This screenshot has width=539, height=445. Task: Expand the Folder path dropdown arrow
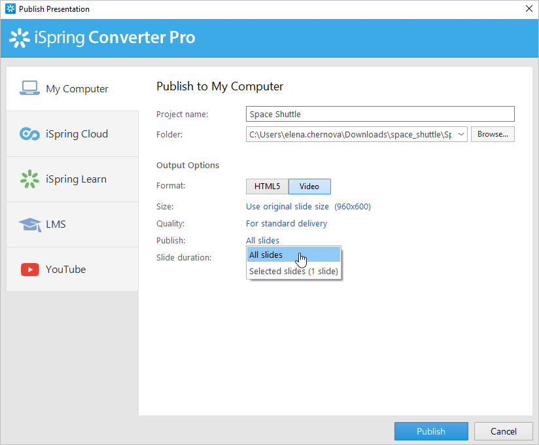[461, 134]
